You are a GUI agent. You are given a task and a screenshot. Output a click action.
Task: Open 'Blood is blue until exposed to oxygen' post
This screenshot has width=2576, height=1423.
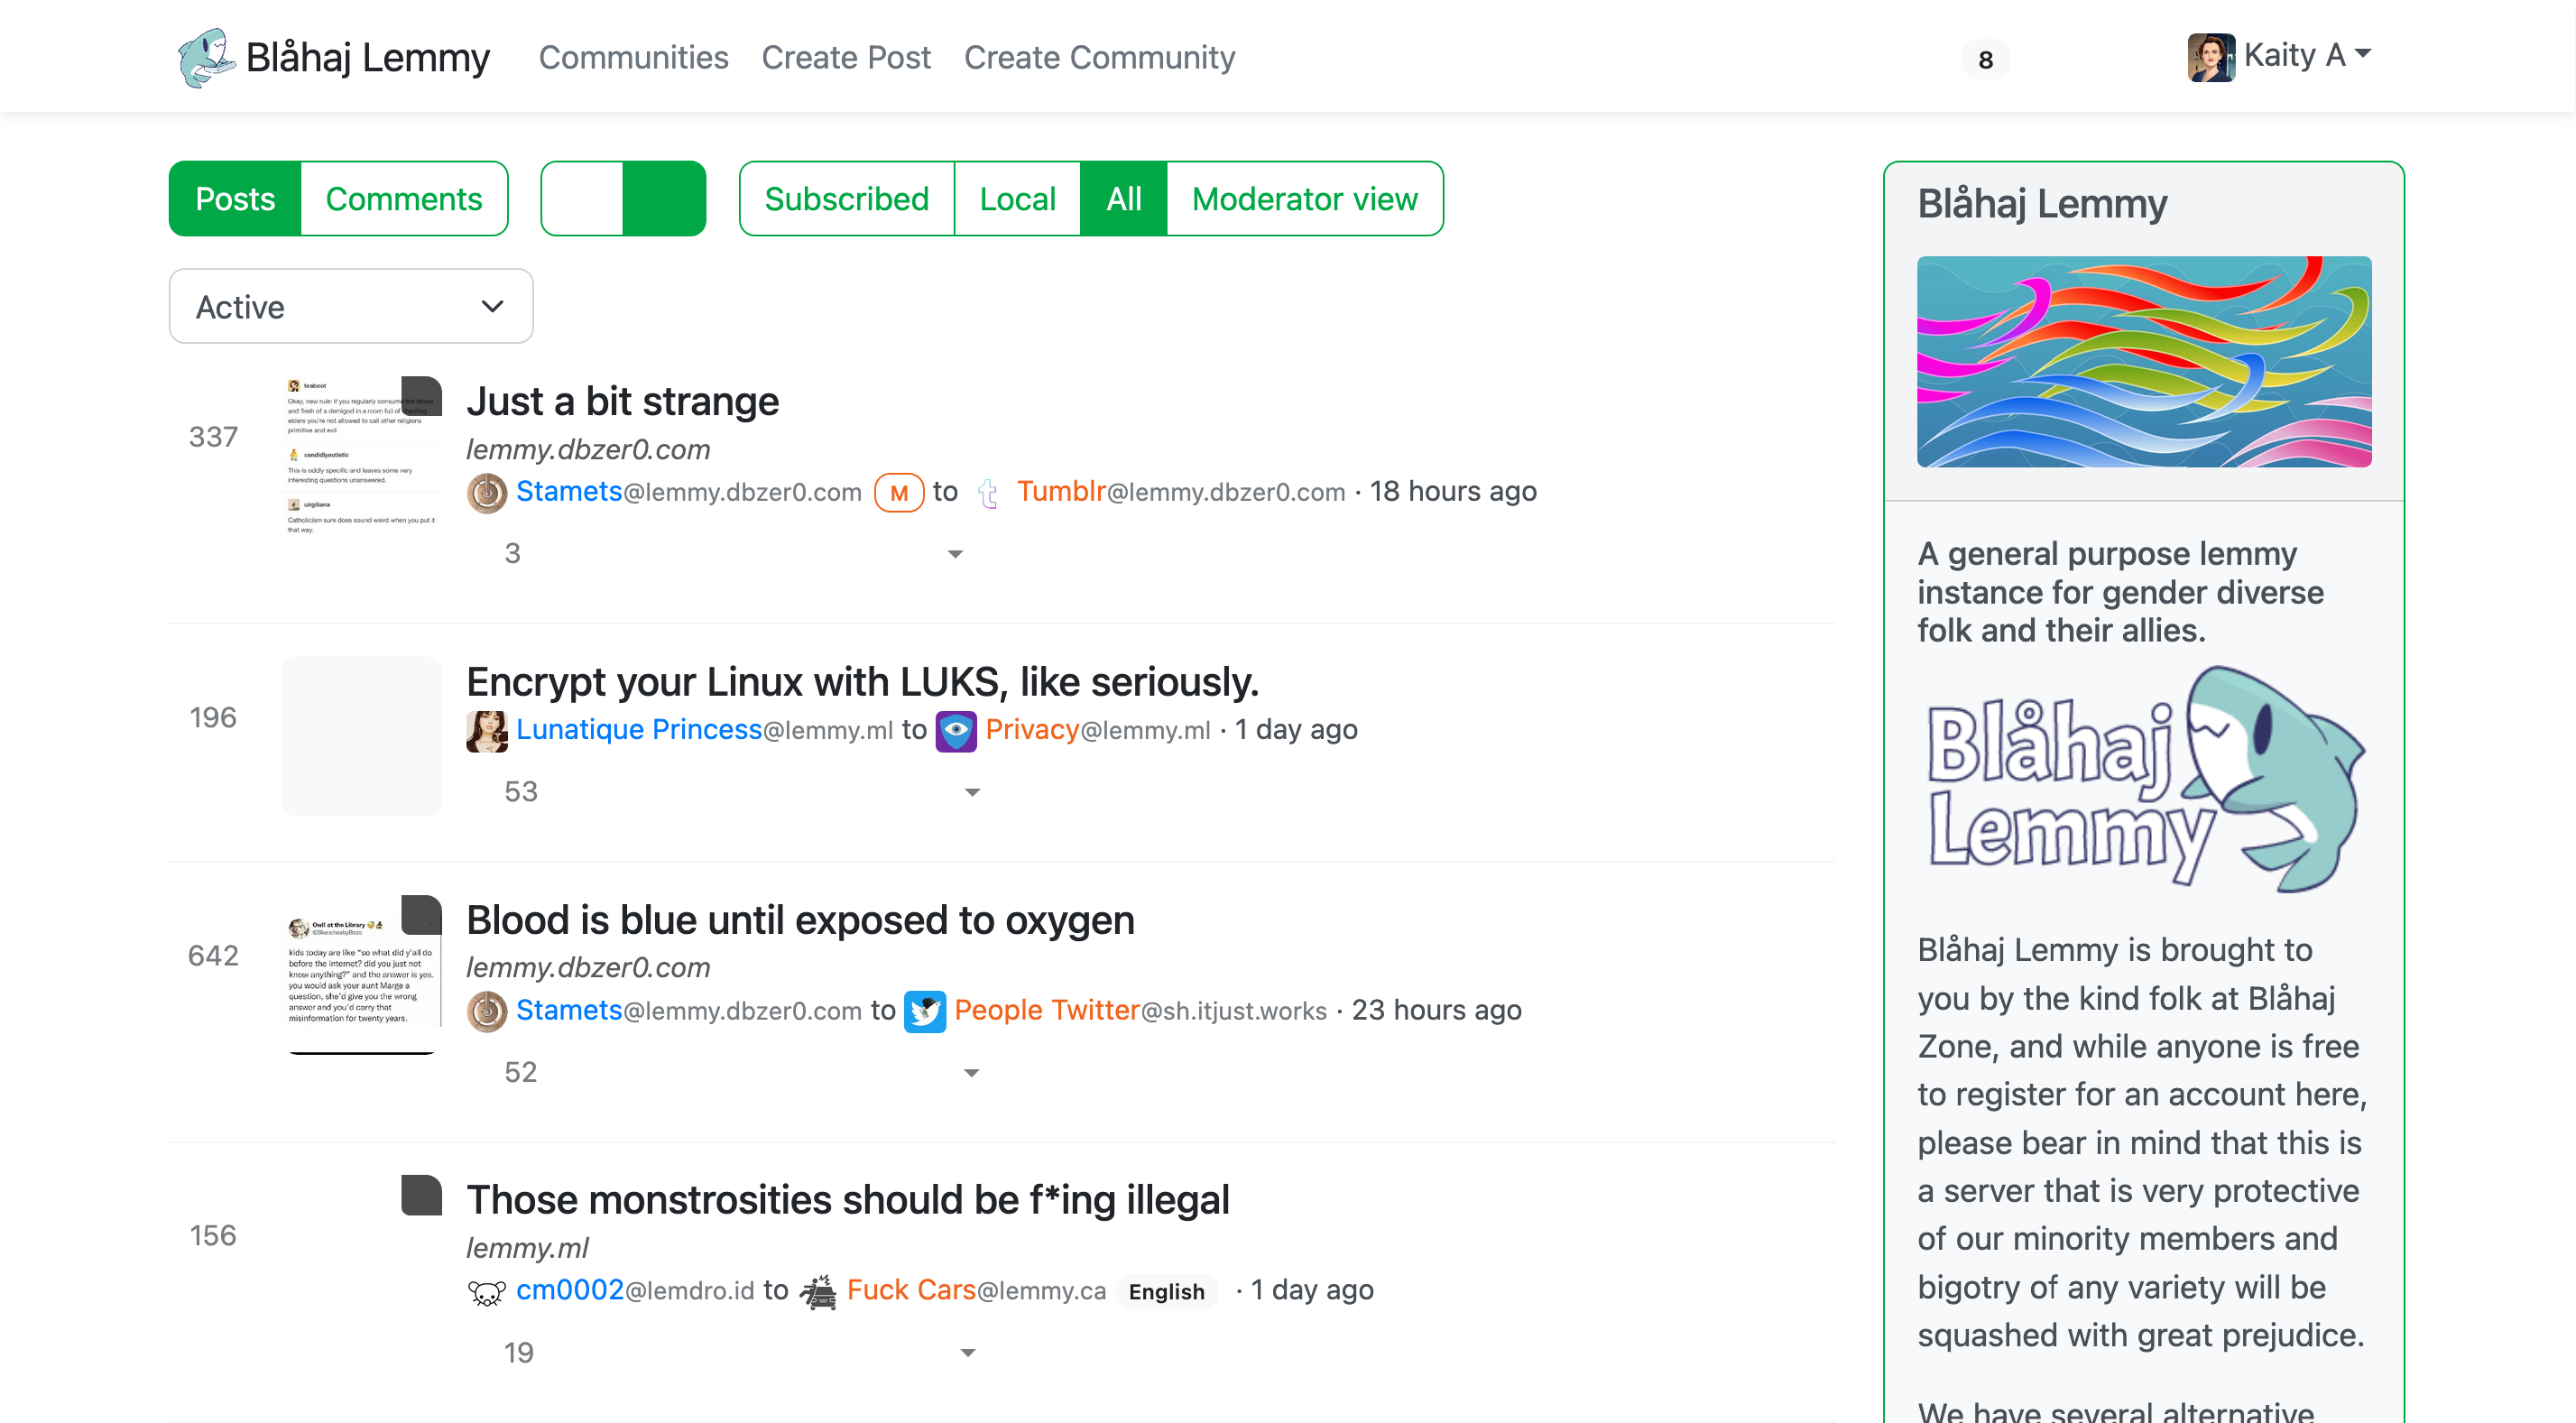click(x=800, y=920)
